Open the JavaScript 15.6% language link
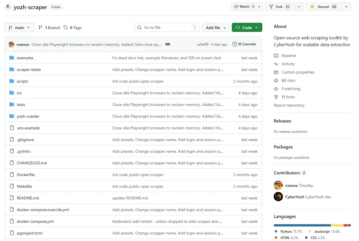The width and height of the screenshot is (359, 241). [x=324, y=232]
